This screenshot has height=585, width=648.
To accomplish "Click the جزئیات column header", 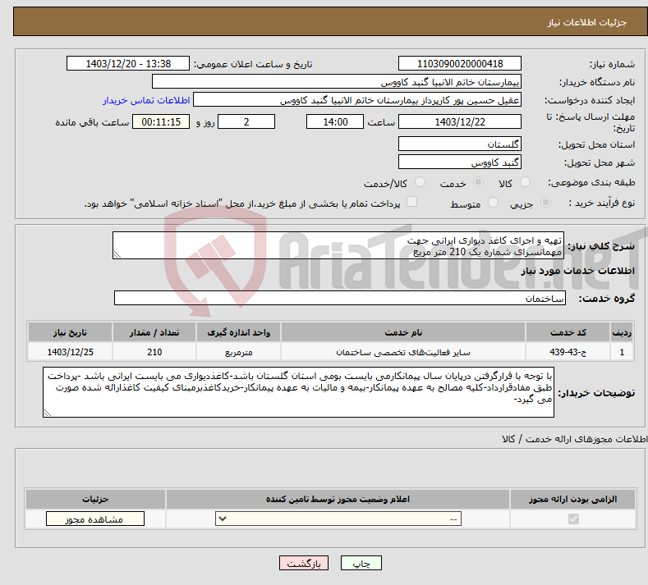I will tap(95, 499).
